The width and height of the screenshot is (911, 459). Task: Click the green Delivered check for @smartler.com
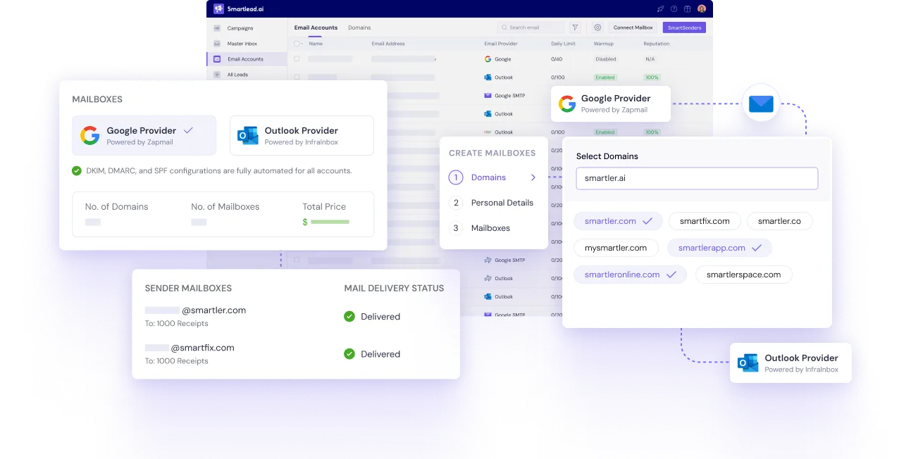coord(349,317)
